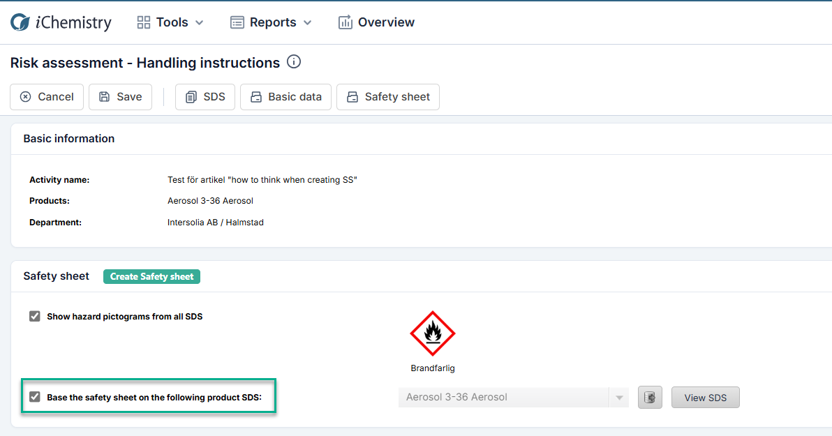832x436 pixels.
Task: Click the flammable Brandfarlig pictogram
Action: pyautogui.click(x=433, y=333)
